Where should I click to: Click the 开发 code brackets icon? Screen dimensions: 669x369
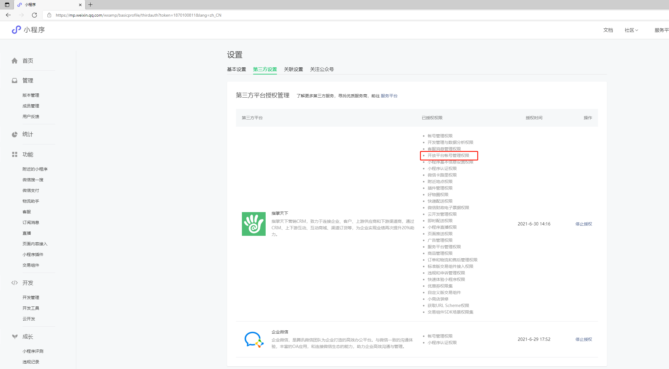[x=15, y=283]
